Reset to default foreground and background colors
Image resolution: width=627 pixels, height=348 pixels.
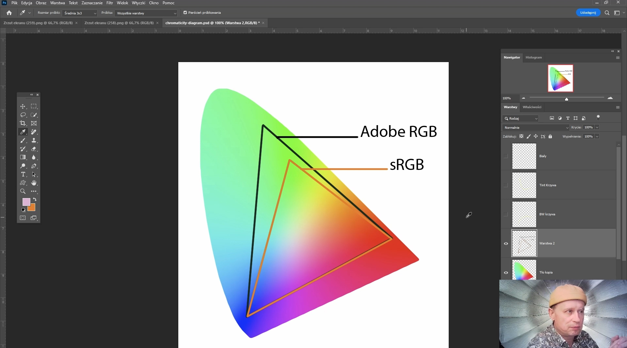[x=24, y=210]
